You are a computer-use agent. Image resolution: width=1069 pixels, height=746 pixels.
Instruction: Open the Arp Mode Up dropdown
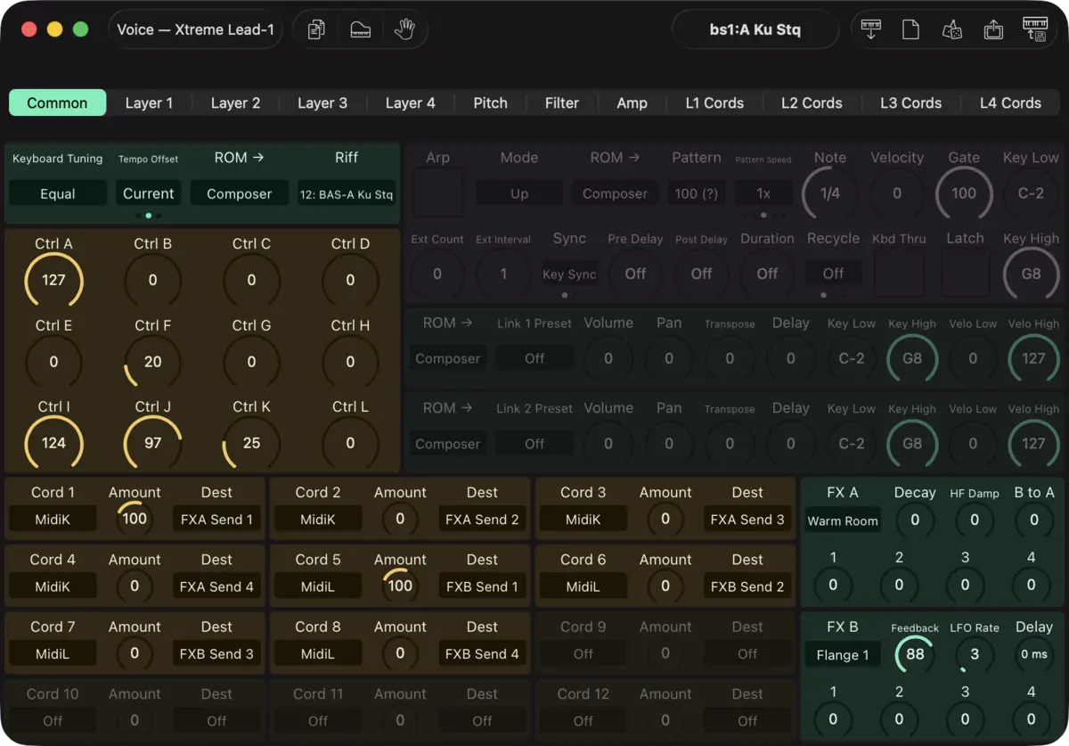[x=519, y=193]
